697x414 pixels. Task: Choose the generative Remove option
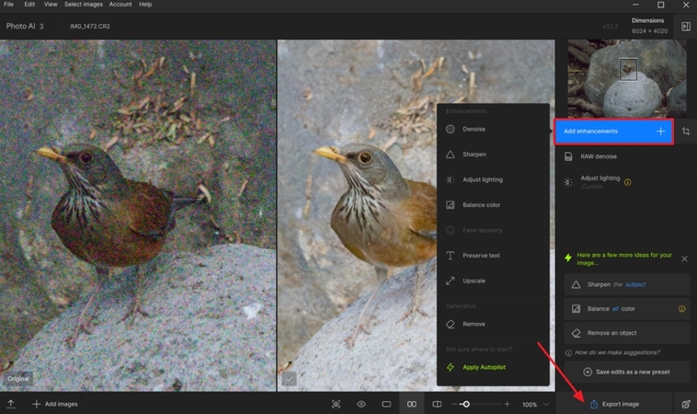pyautogui.click(x=493, y=324)
